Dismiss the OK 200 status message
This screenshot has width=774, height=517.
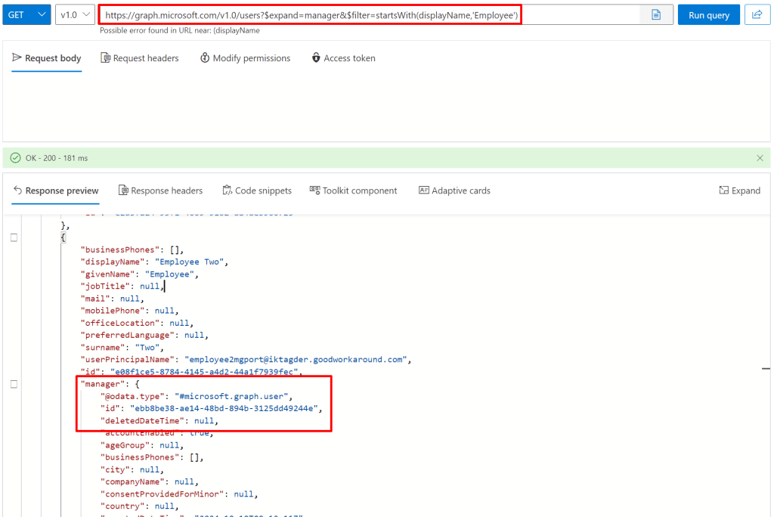pyautogui.click(x=760, y=158)
